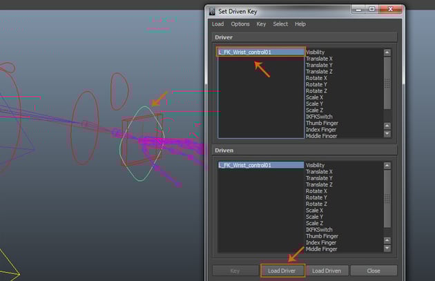The height and width of the screenshot is (281, 435).
Task: Click the Load Driver button
Action: click(x=282, y=271)
